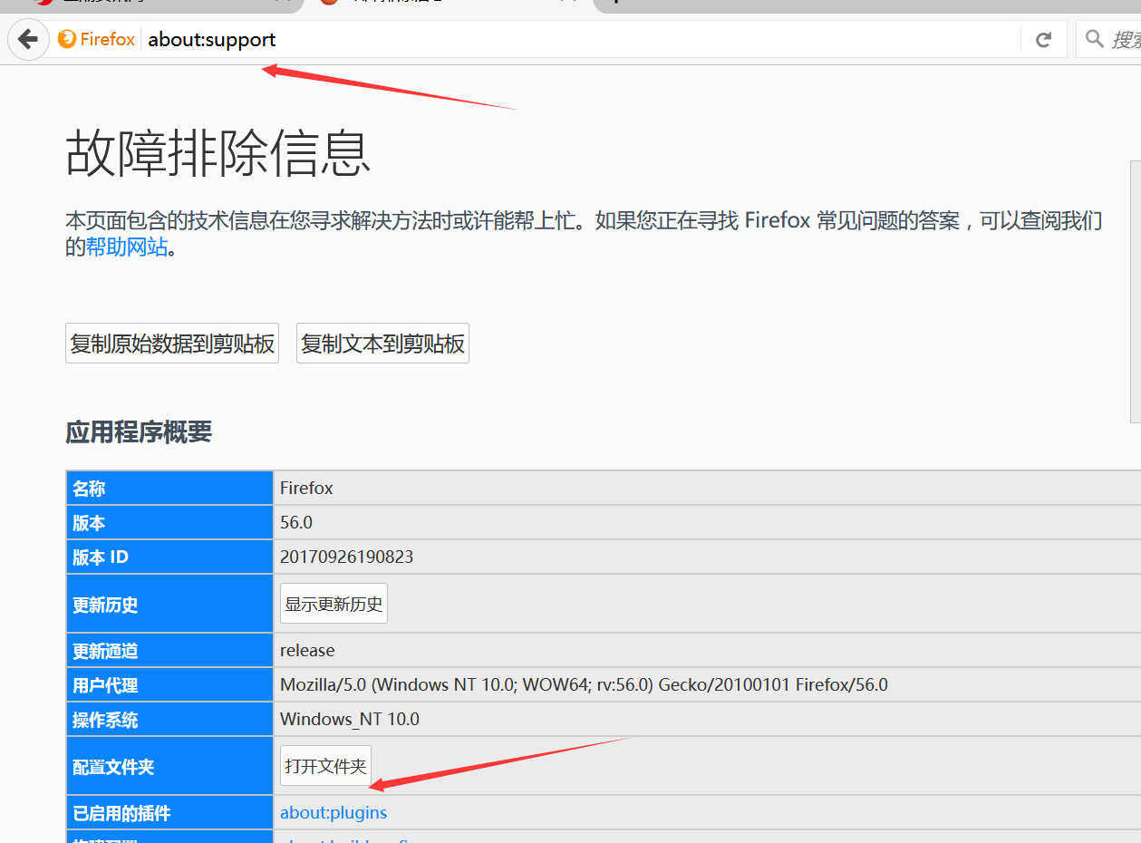Viewport: 1141px width, 843px height.
Task: Reload the page with the refresh icon
Action: tap(1043, 40)
